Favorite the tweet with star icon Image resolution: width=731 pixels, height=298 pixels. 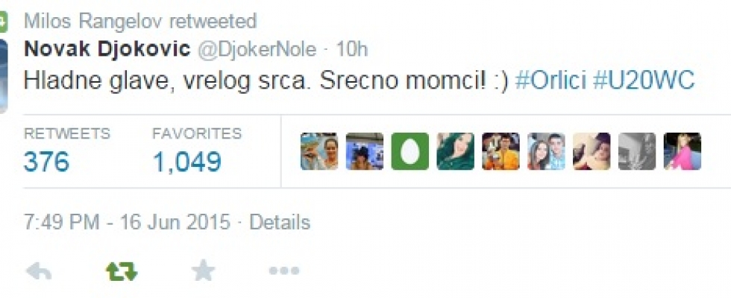(204, 270)
